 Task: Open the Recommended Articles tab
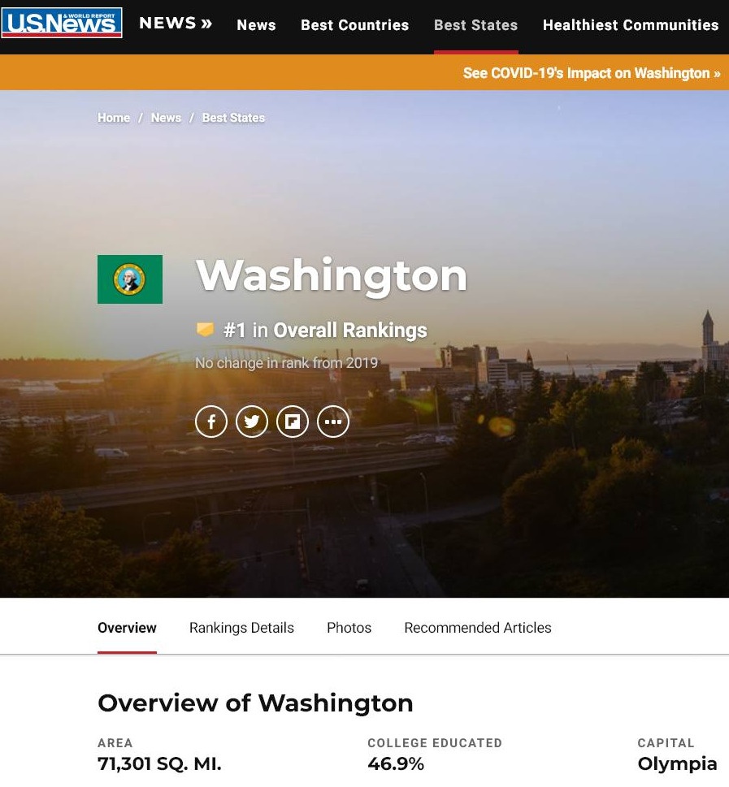tap(478, 628)
